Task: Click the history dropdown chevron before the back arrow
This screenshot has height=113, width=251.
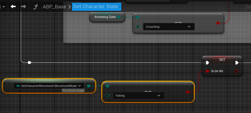Action: click(x=4, y=7)
